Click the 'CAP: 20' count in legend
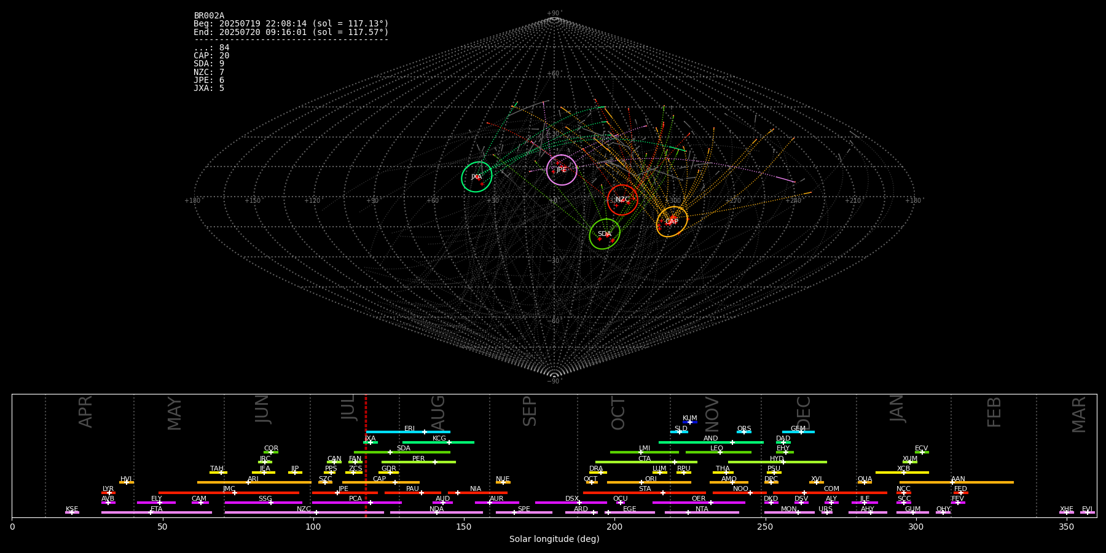Image resolution: width=1106 pixels, height=553 pixels. point(211,56)
